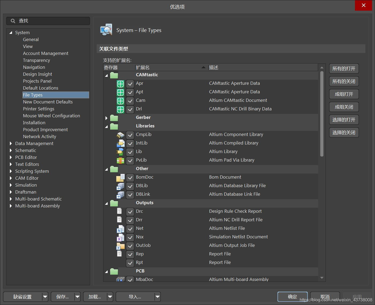
Task: Click the 查找 search field
Action: click(48, 21)
